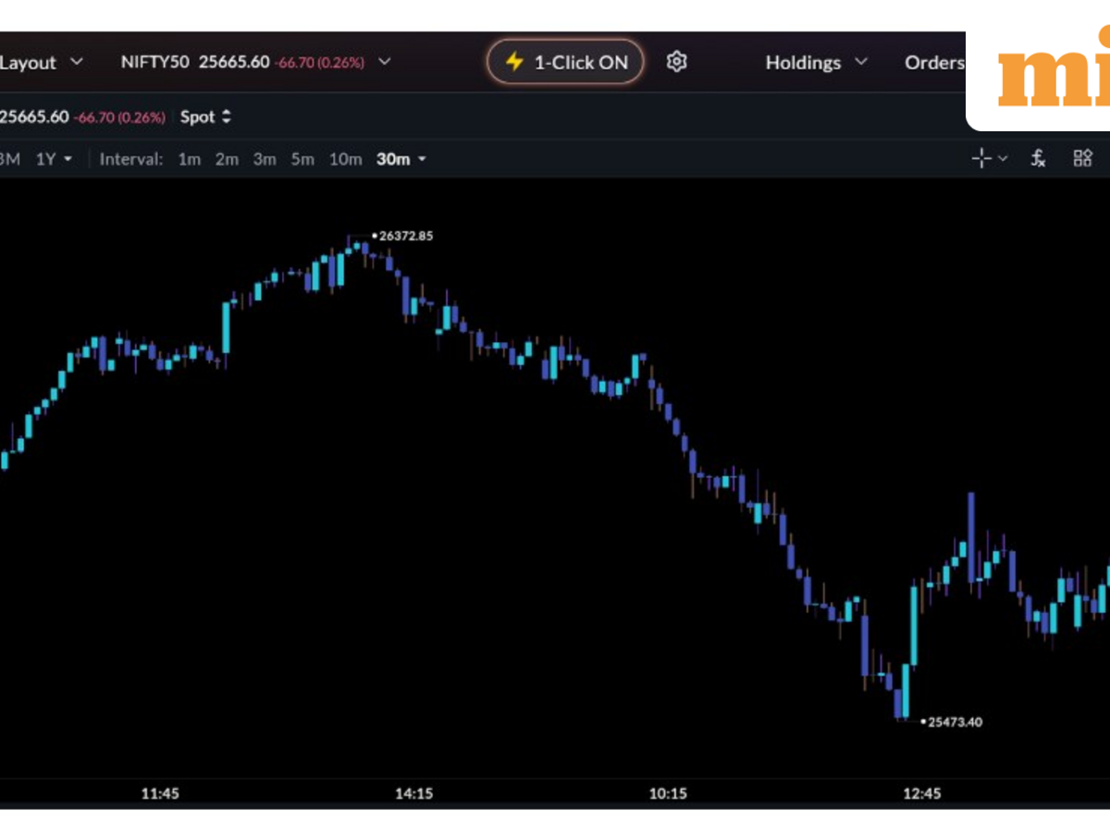1110x832 pixels.
Task: Expand the Layout dropdown
Action: [x=41, y=63]
